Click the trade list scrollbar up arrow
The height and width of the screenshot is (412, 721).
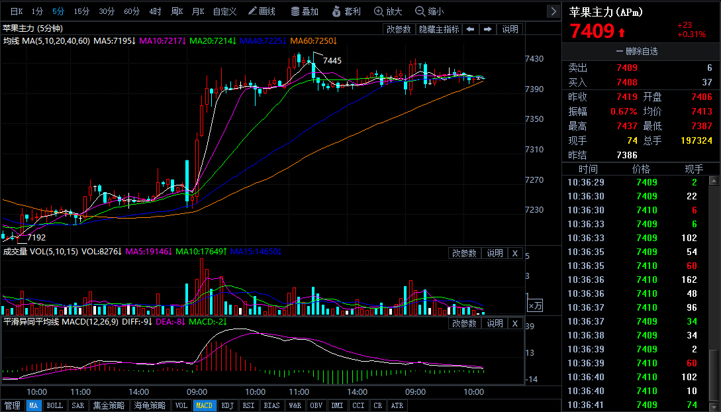click(x=714, y=181)
